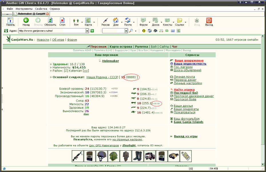
Task: Click in the address URL field
Action: 52,31
